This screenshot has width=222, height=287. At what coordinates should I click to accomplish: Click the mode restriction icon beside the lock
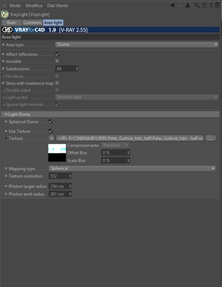(x=211, y=5)
